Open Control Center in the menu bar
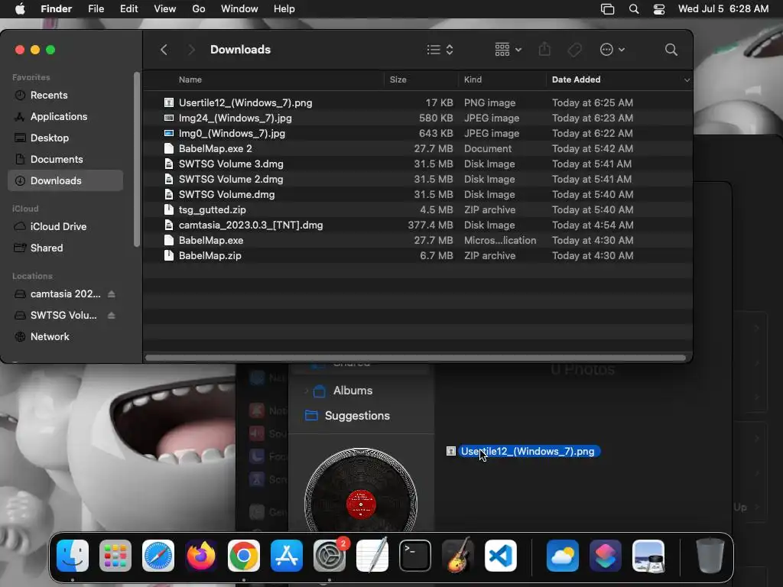The image size is (783, 587). click(658, 9)
